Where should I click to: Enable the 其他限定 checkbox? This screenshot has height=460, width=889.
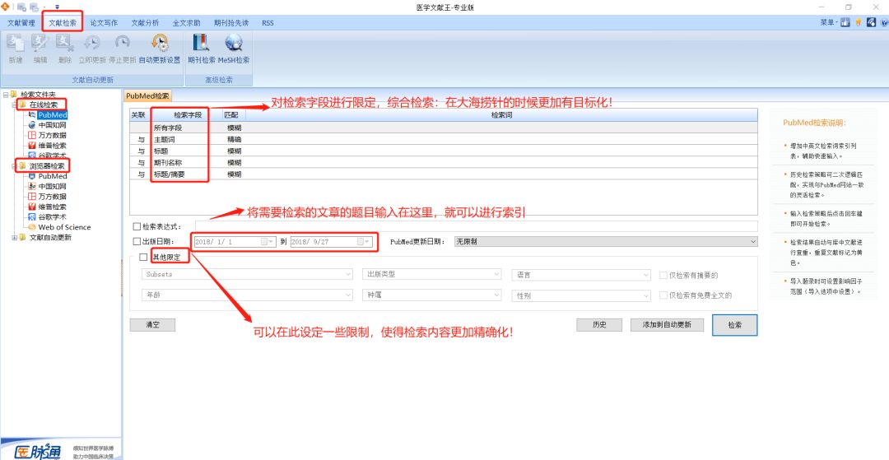pos(143,258)
